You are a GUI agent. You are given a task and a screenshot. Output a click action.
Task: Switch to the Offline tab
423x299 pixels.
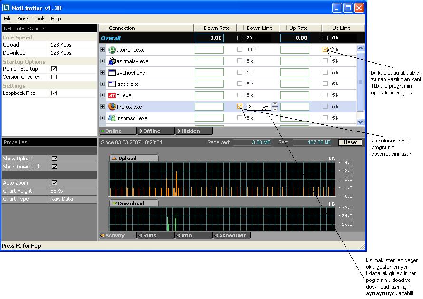click(x=156, y=131)
